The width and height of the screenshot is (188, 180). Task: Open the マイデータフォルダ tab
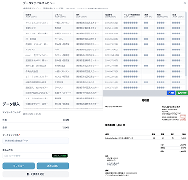12,112
